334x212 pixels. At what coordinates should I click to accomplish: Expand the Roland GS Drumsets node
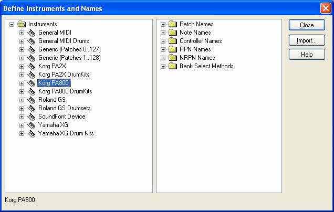tap(22, 108)
